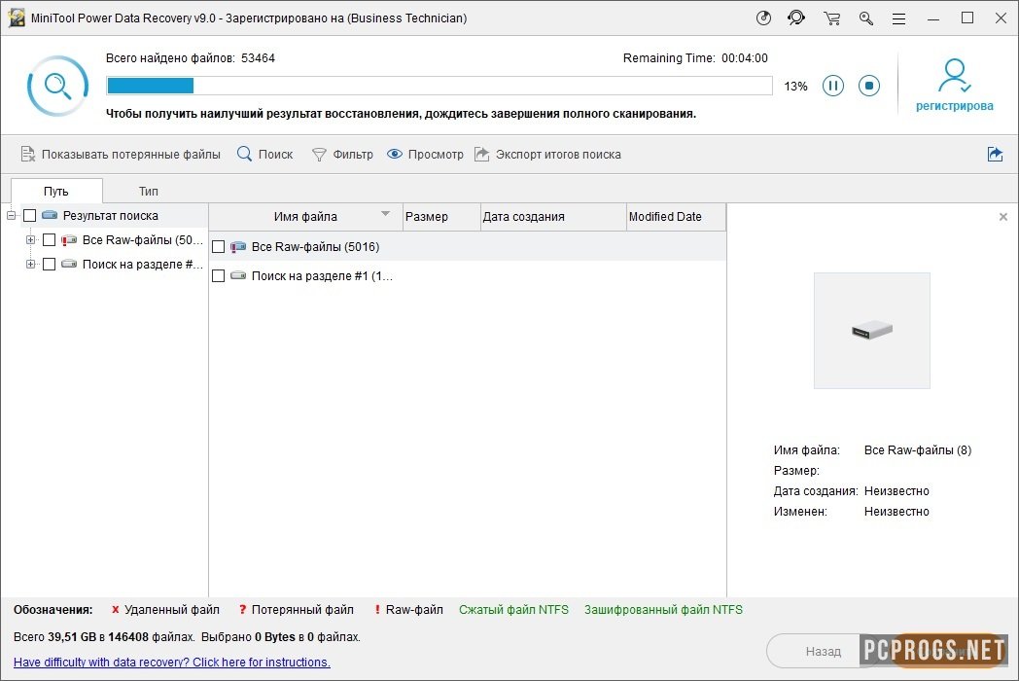Tick Поиск на разделе #1 list checkbox
Image resolution: width=1019 pixels, height=681 pixels.
pos(219,276)
